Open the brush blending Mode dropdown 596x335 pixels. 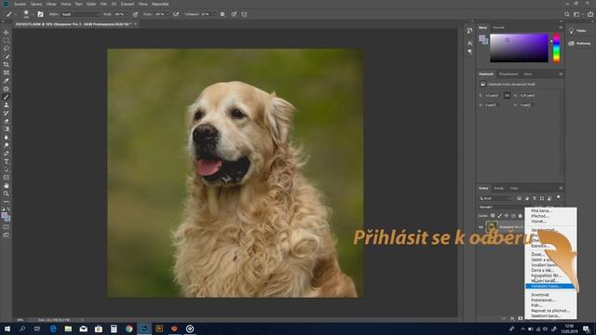tap(80, 14)
